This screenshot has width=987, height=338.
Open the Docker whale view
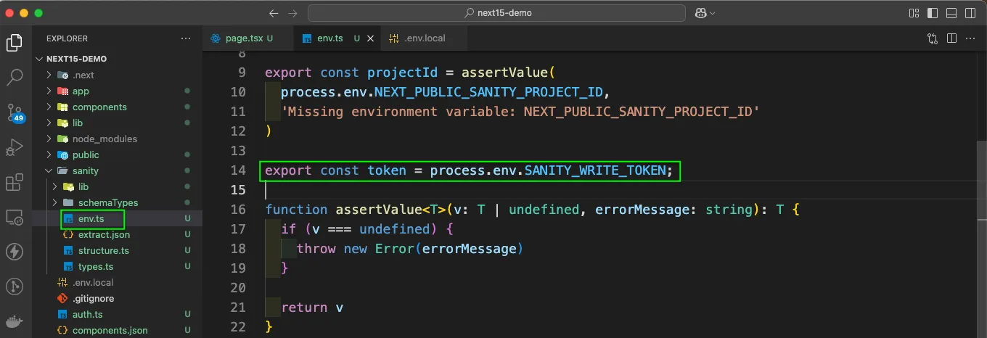[x=14, y=321]
